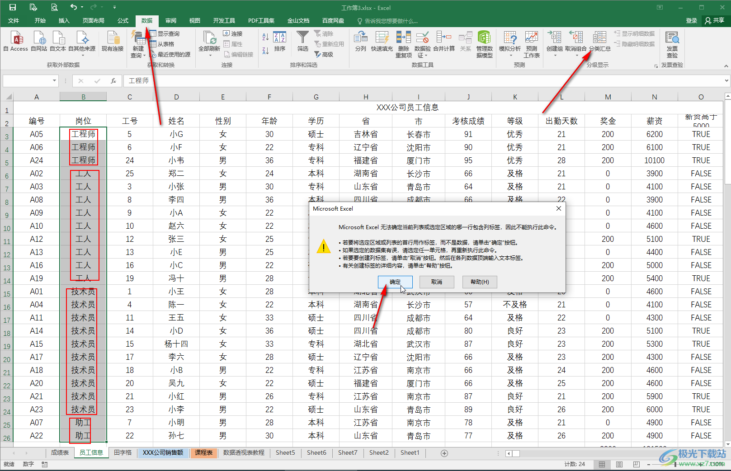Image resolution: width=731 pixels, height=471 pixels.
Task: Switch to Page Break Preview view
Action: (x=636, y=464)
